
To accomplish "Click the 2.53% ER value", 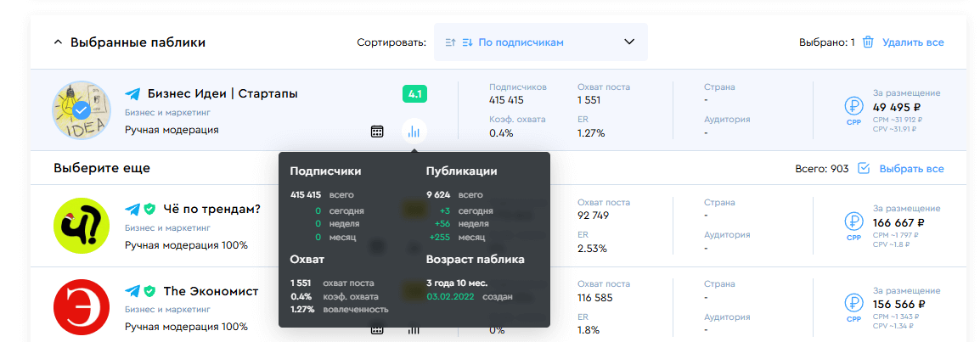I will tap(592, 249).
